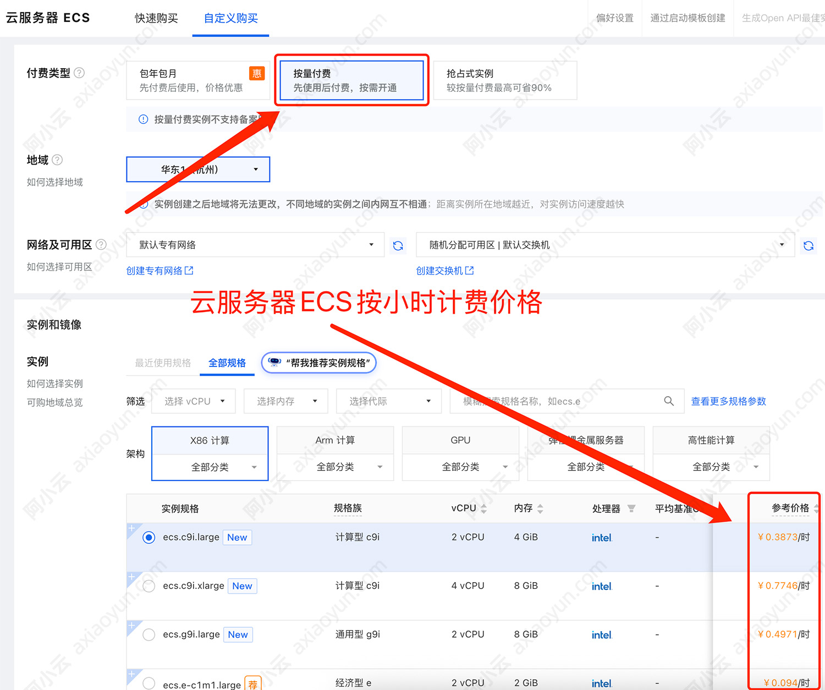This screenshot has width=825, height=690.
Task: Expand the ecs.c9i.large row plus icon
Action: pos(131,528)
